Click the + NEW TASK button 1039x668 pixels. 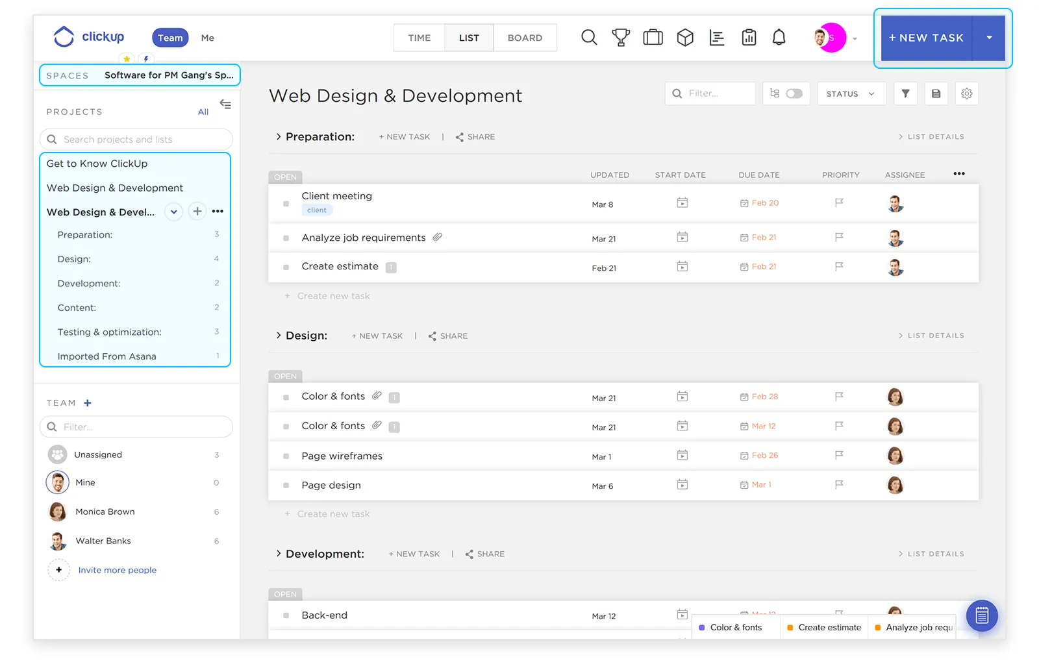[926, 38]
